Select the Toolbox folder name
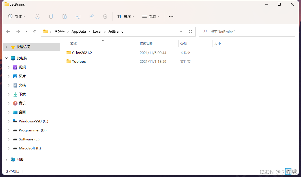 [x=79, y=62]
